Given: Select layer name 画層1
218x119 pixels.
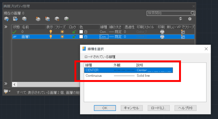Looking at the screenshot, I should click(x=26, y=37).
